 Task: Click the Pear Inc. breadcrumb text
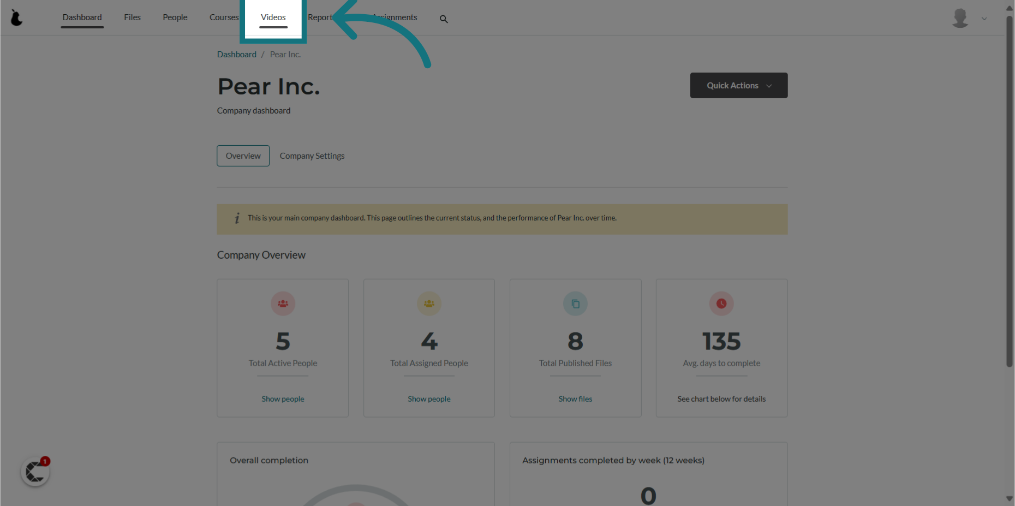pyautogui.click(x=285, y=55)
